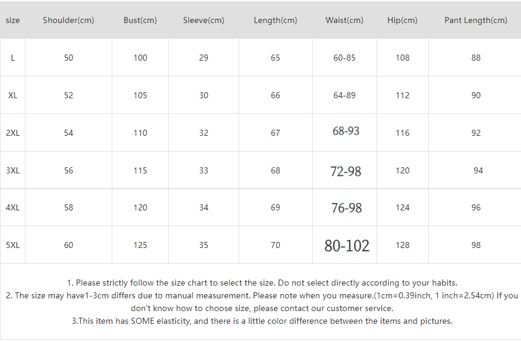Click the Bust(cm) column header
Viewport: 521px width, 342px height.
(x=140, y=20)
